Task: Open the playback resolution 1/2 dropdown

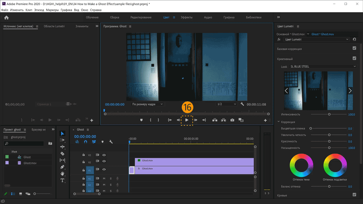Action: point(226,104)
